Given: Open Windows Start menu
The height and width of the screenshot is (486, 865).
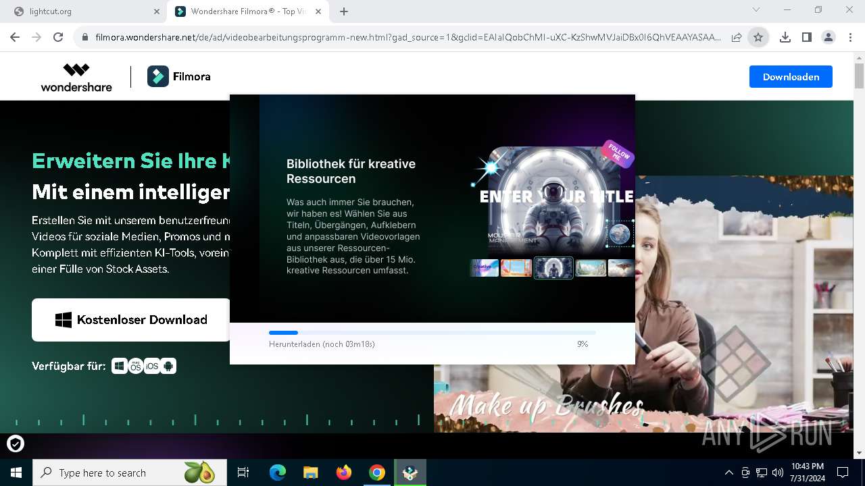Looking at the screenshot, I should click(16, 473).
